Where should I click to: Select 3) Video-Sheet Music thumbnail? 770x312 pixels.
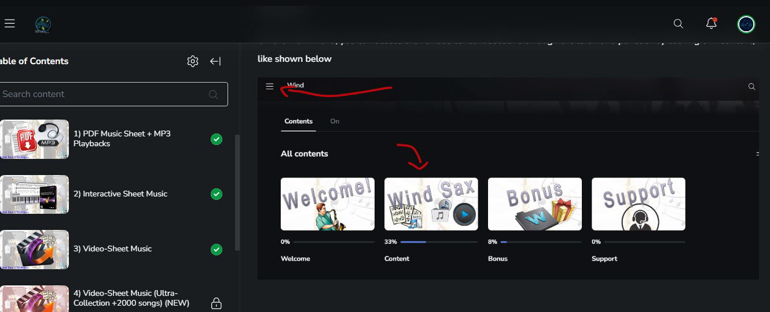click(x=35, y=249)
